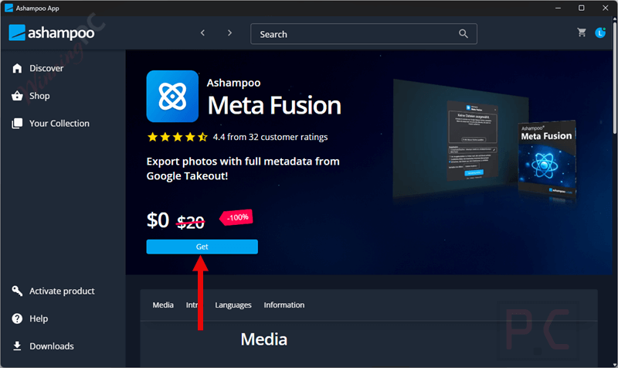Click the -100% discount badge
Viewport: 618px width, 368px height.
click(x=237, y=217)
